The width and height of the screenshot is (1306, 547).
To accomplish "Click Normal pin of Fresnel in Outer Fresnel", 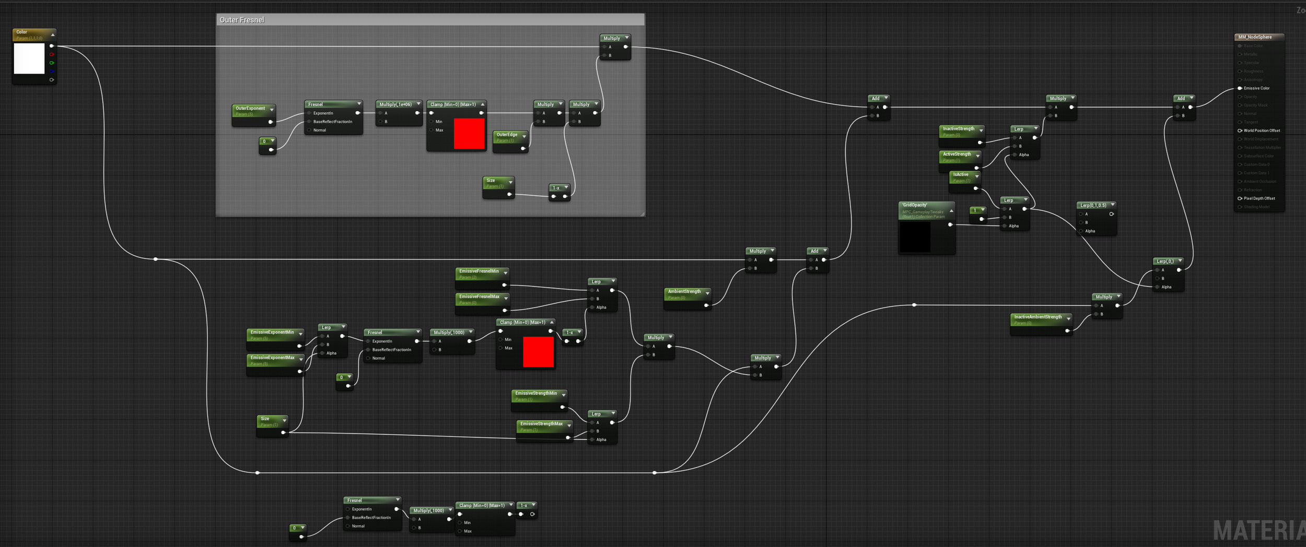I will click(309, 130).
